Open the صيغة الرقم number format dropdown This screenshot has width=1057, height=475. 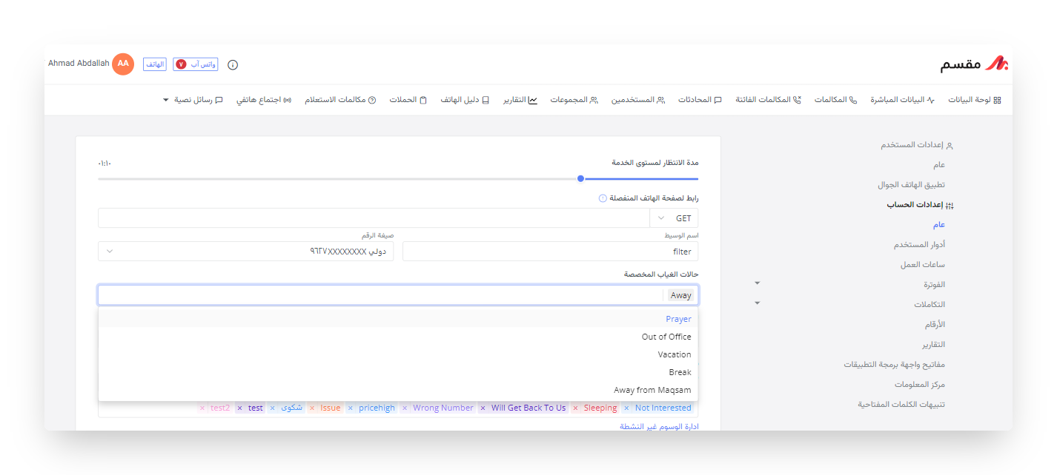[x=245, y=252]
